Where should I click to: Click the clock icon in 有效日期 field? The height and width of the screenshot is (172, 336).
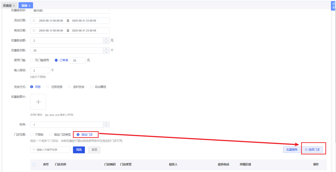34,30
